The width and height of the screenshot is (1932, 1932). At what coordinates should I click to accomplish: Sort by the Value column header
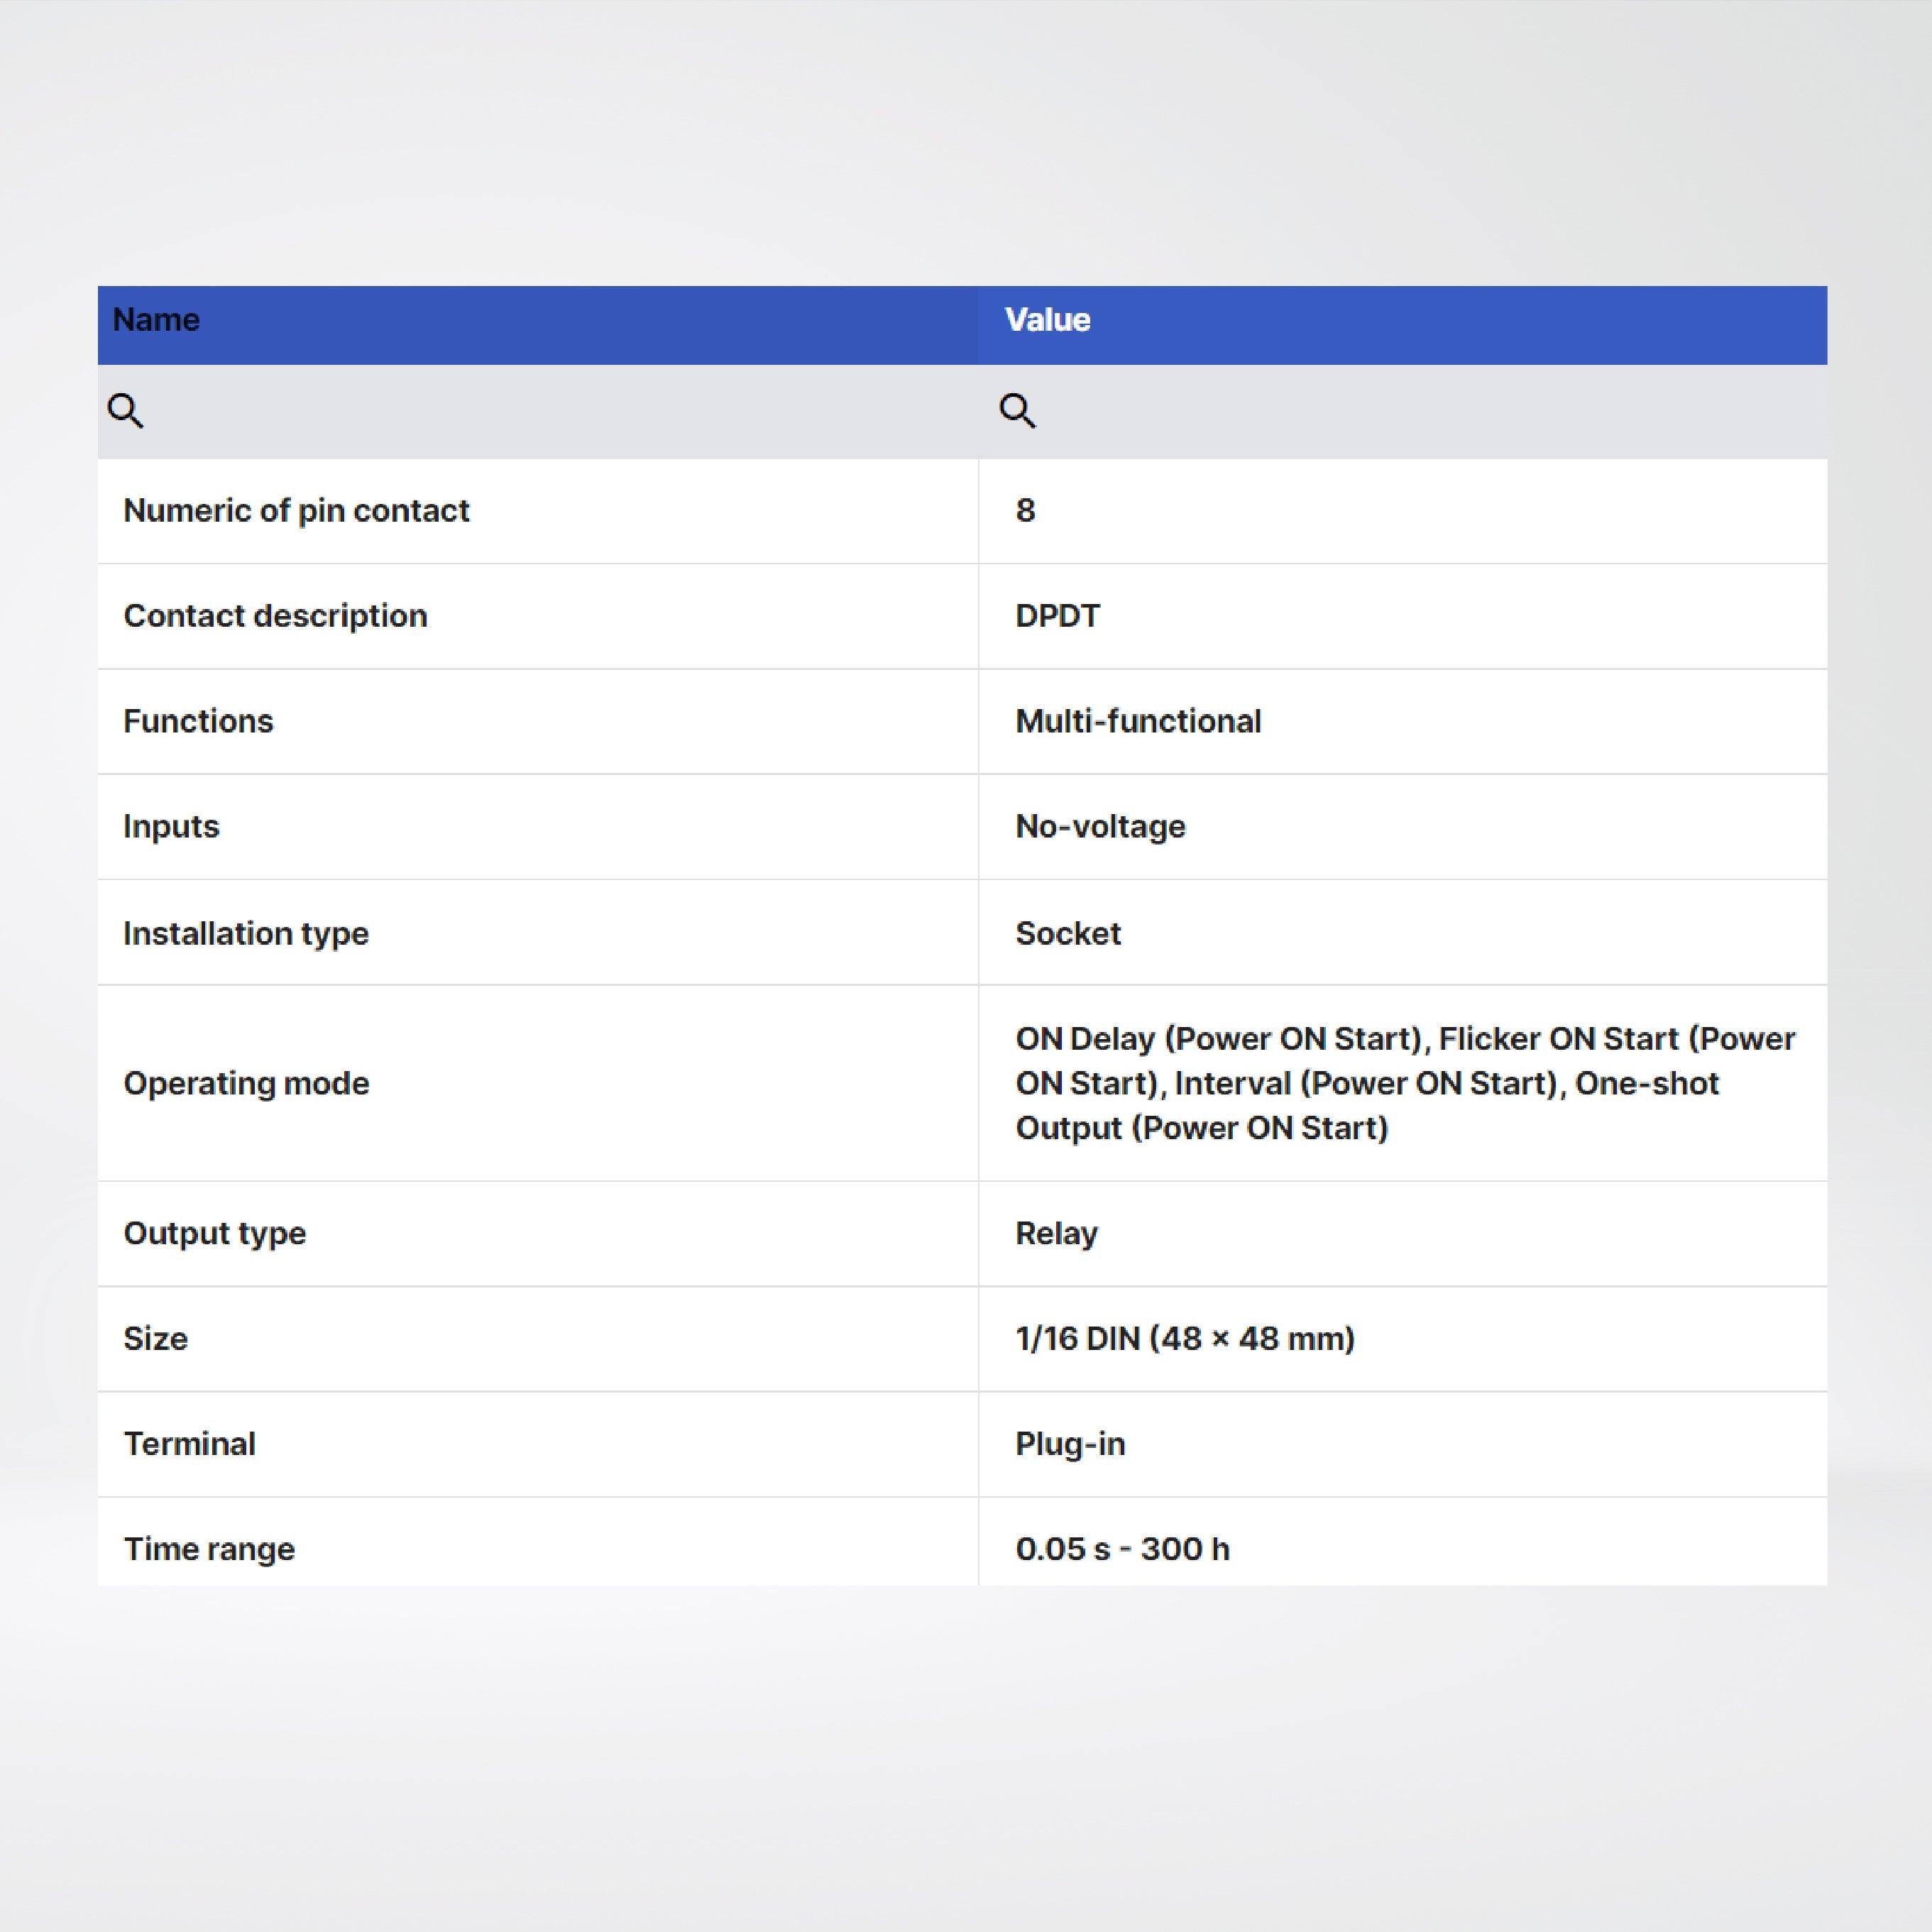click(1402, 325)
